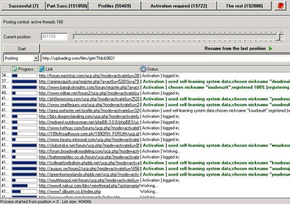Screen dimensions: 290x204
Task: Open www.kethras.com forums link
Action: click(x=89, y=128)
